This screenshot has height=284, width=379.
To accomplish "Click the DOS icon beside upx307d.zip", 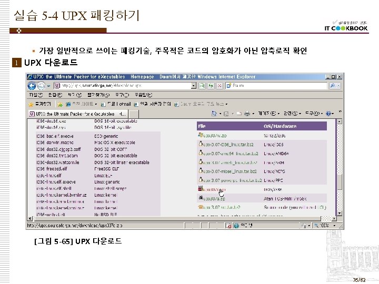I will coord(201,189).
